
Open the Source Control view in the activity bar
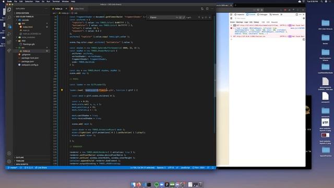9,26
